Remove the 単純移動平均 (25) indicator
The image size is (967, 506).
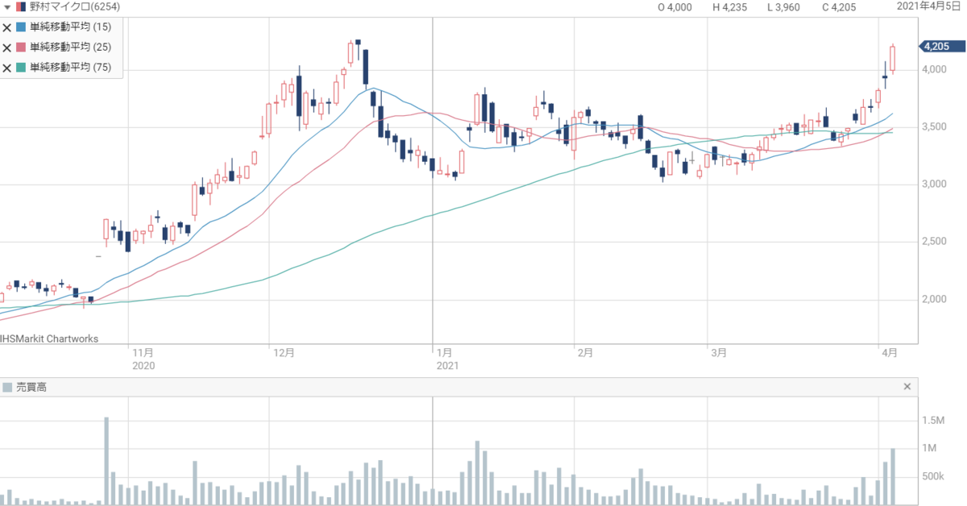point(7,48)
